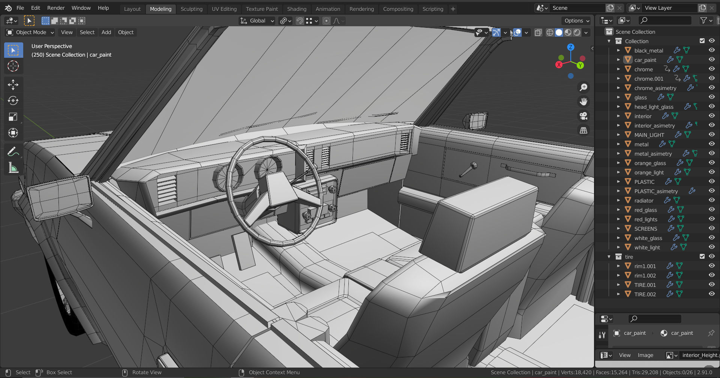Expand the rim1.001 object tree
The image size is (720, 378).
tap(618, 266)
